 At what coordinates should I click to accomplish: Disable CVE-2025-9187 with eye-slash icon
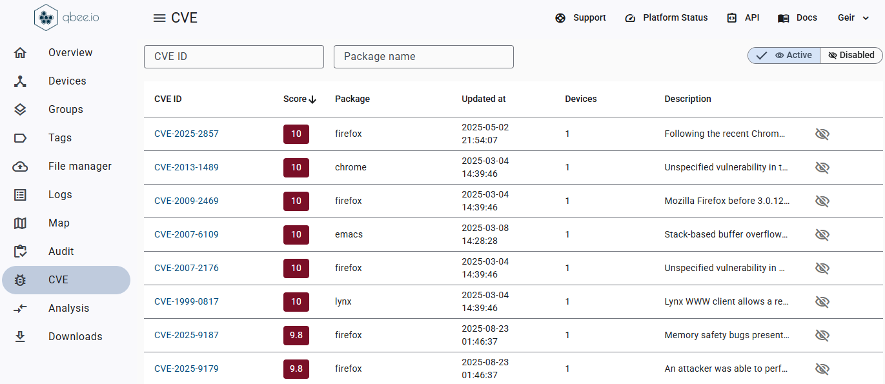click(822, 336)
